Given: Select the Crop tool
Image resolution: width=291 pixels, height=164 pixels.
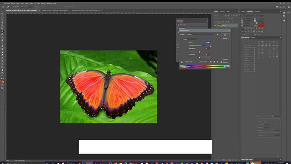Looking at the screenshot, I should (x=2, y=26).
